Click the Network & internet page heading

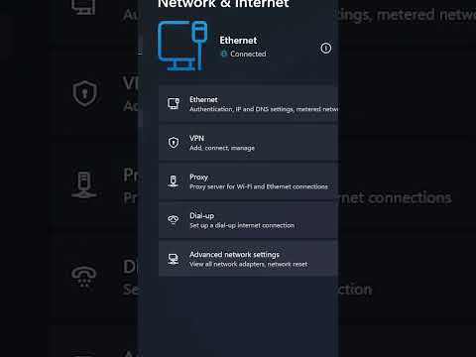223,3
